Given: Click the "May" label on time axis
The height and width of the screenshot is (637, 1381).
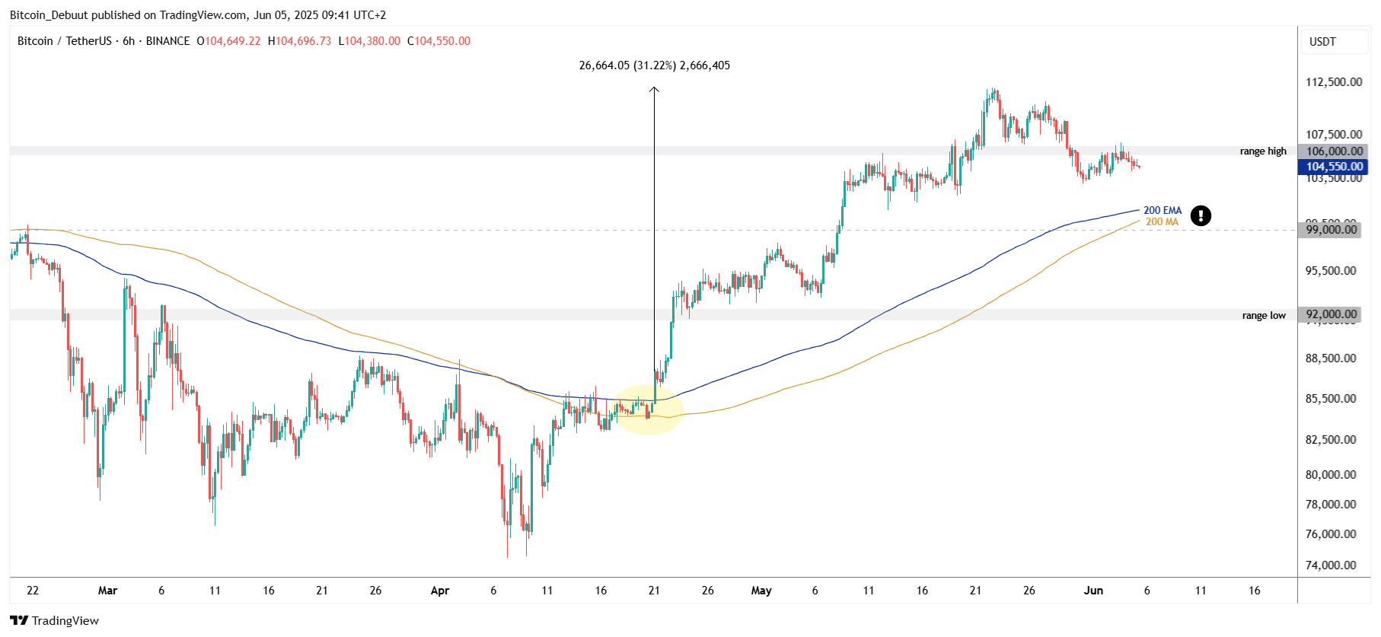Looking at the screenshot, I should (x=761, y=591).
